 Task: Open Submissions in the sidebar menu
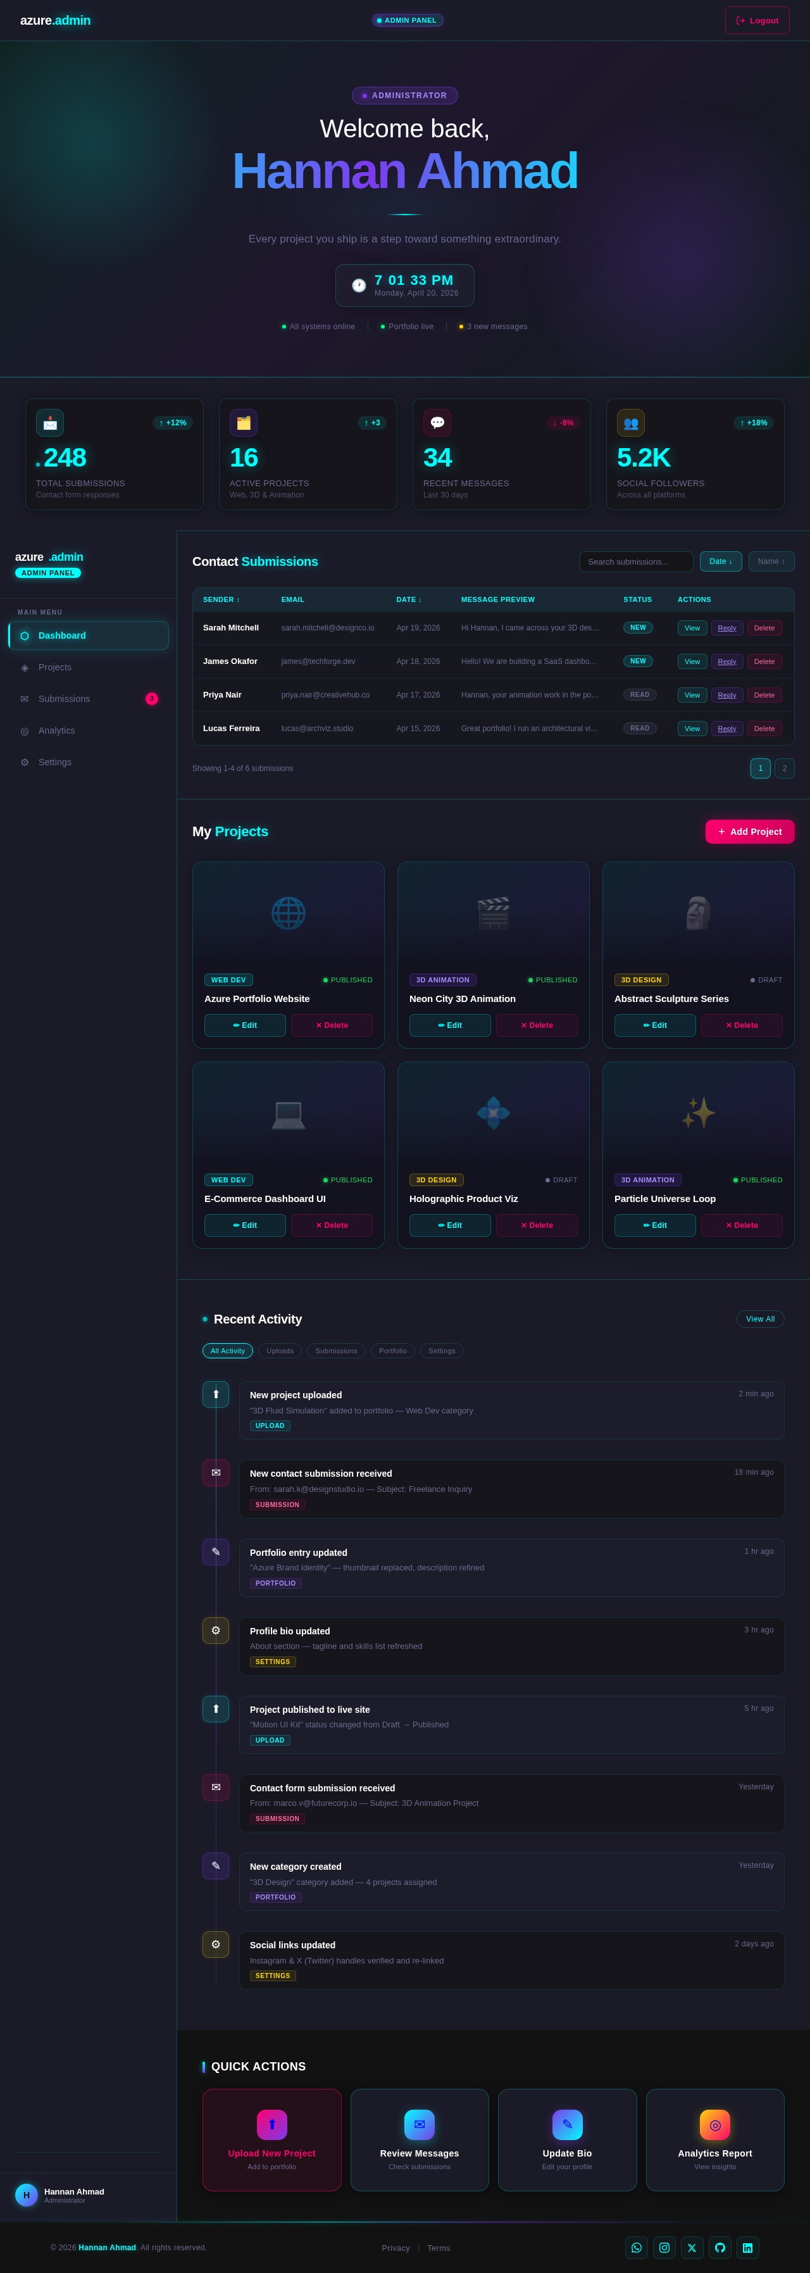[88, 699]
